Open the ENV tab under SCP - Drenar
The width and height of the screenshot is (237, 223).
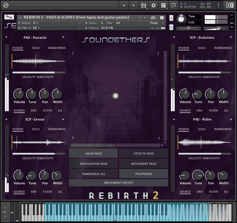coord(33,192)
